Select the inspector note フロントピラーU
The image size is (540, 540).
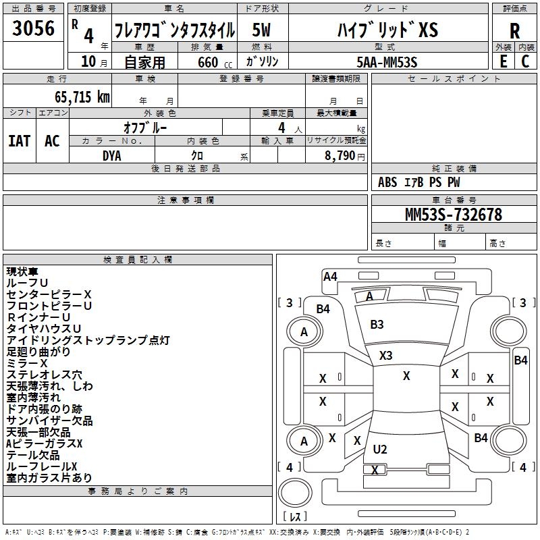pos(49,306)
